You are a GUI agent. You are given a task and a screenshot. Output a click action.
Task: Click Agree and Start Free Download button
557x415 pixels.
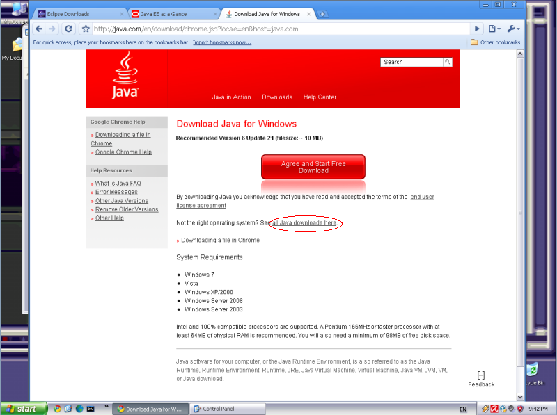click(x=313, y=167)
